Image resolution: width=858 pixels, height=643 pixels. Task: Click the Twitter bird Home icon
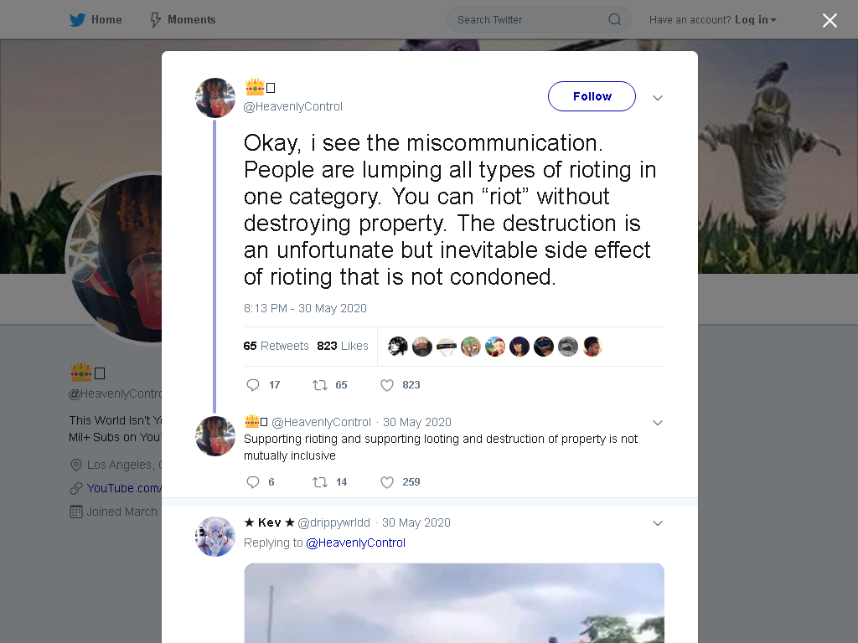pyautogui.click(x=77, y=20)
